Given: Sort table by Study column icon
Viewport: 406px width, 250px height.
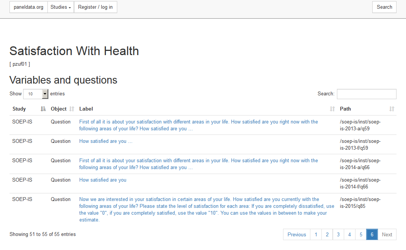Looking at the screenshot, I should (43, 109).
